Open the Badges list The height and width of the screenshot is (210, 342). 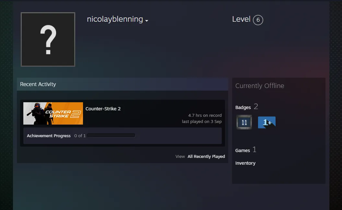[243, 107]
